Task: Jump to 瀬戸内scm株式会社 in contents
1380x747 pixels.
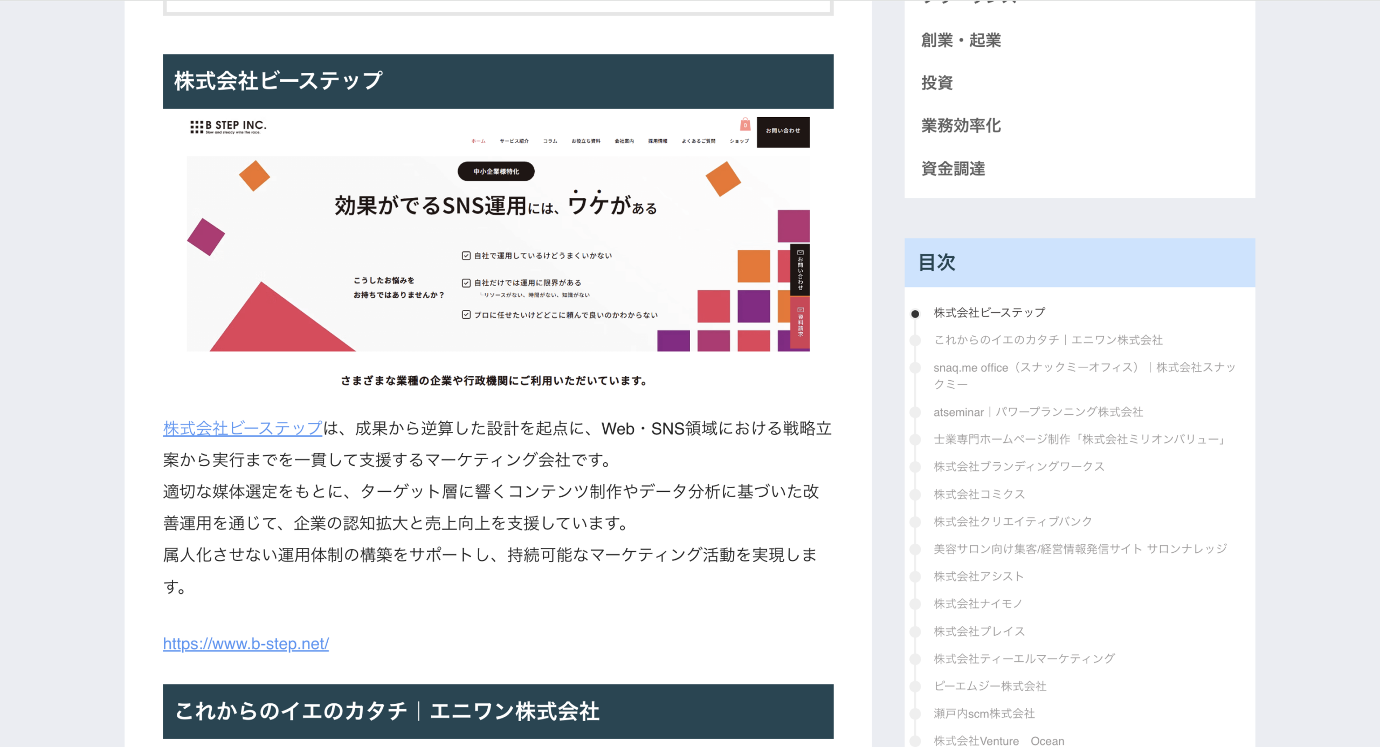Action: pos(984,714)
